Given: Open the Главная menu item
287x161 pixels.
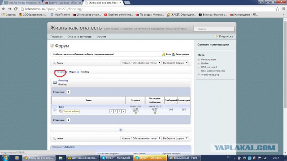Looking at the screenshot, I should (x=57, y=37).
